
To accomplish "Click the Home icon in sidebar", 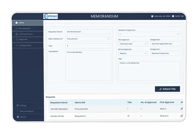I will [x=17, y=23].
